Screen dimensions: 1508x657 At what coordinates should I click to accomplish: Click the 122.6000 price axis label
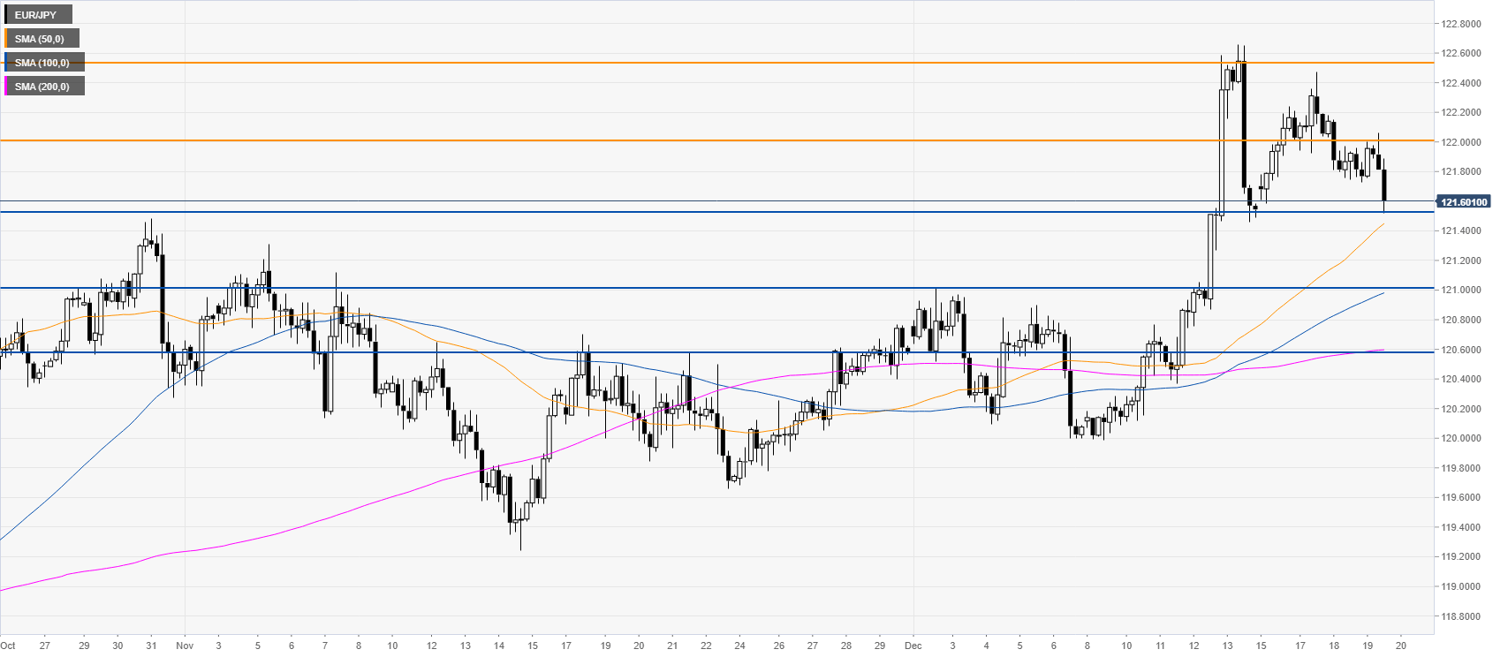click(1461, 53)
